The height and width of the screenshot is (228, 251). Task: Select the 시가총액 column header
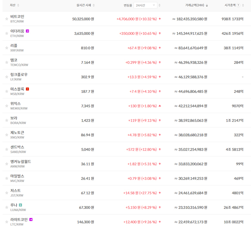pyautogui.click(x=230, y=5)
